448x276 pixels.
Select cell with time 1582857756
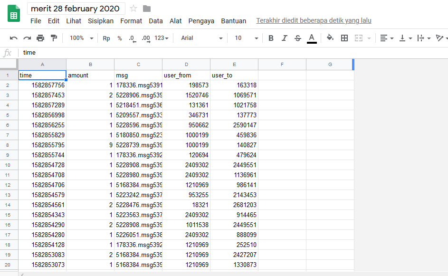[42, 85]
